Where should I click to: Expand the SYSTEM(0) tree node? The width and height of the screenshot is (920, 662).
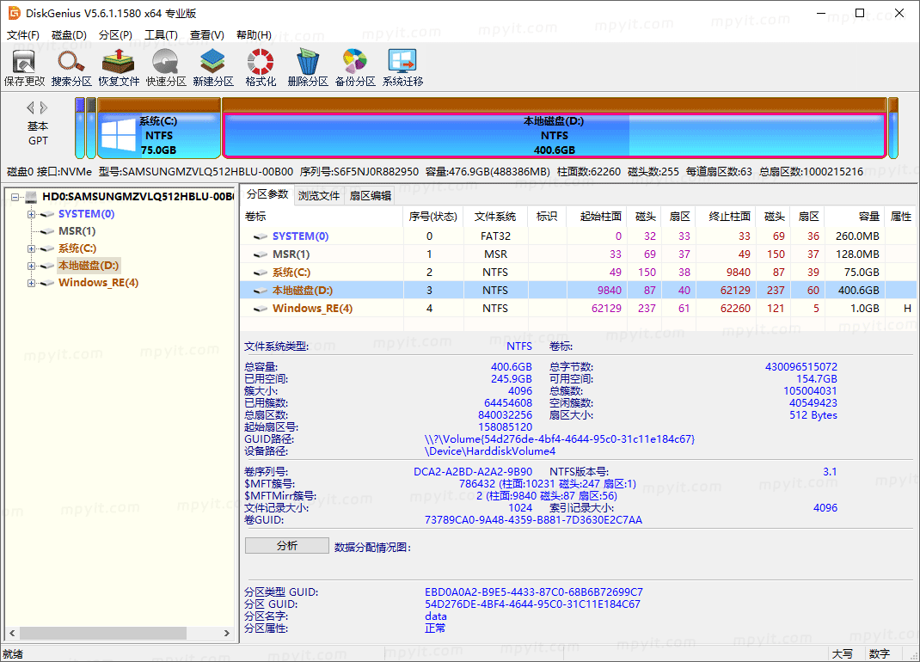[x=31, y=214]
